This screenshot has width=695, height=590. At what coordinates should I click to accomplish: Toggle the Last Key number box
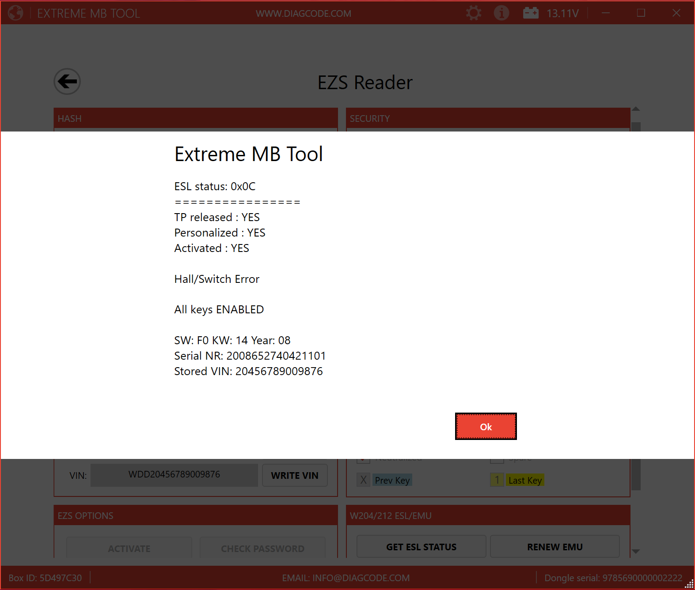click(x=497, y=480)
